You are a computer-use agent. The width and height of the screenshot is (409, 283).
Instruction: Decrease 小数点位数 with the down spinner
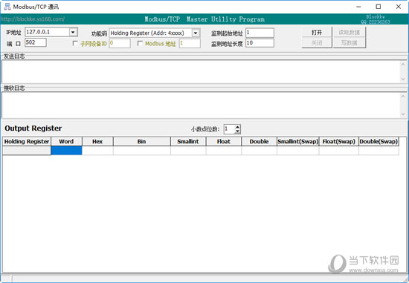[x=237, y=131]
